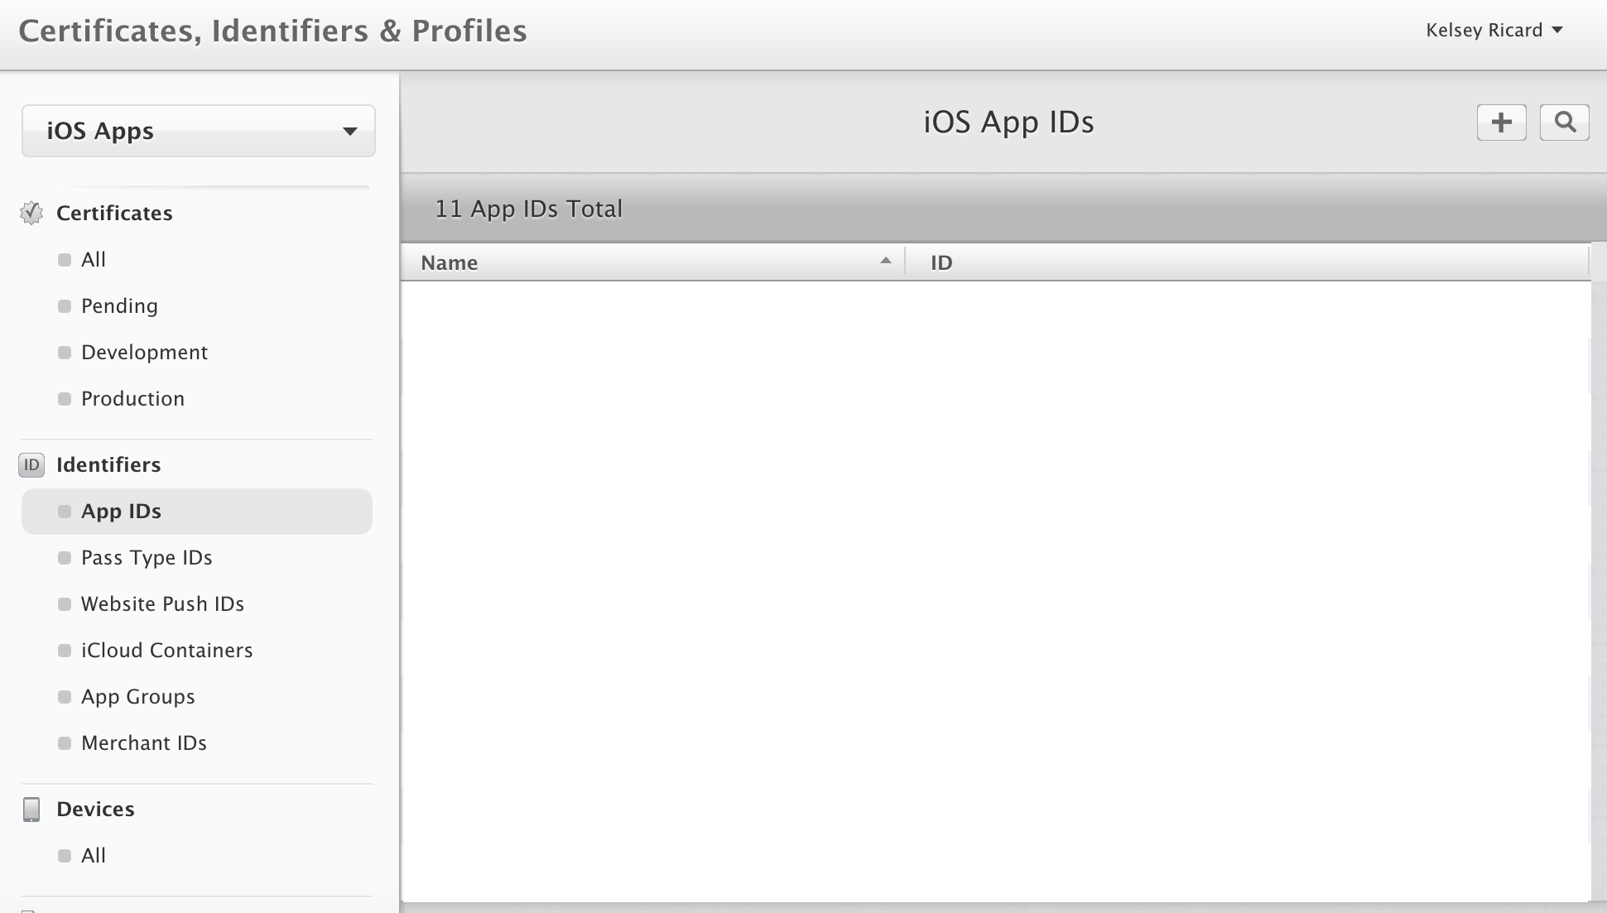The width and height of the screenshot is (1607, 913).
Task: Open App IDs list
Action: click(x=197, y=512)
